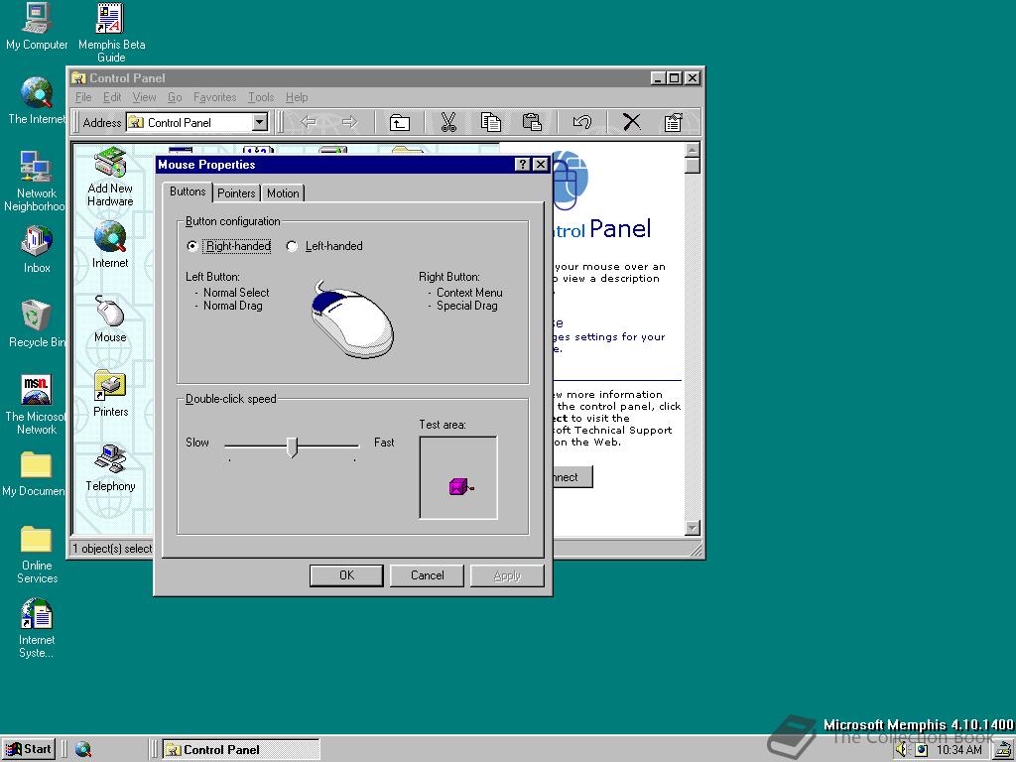Select the Printers control panel icon
Screen dimensions: 1016x762
coord(110,387)
